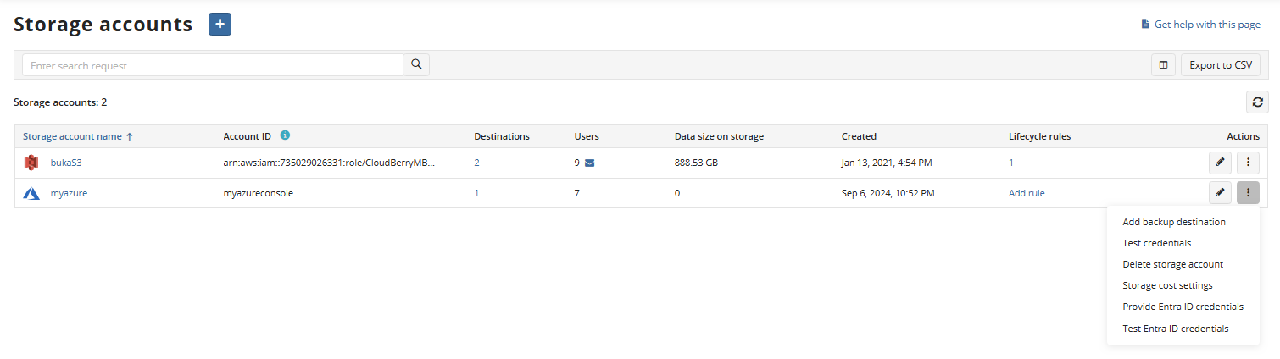Open the three-dot menu for bukaS3
The image size is (1280, 359).
[x=1248, y=162]
